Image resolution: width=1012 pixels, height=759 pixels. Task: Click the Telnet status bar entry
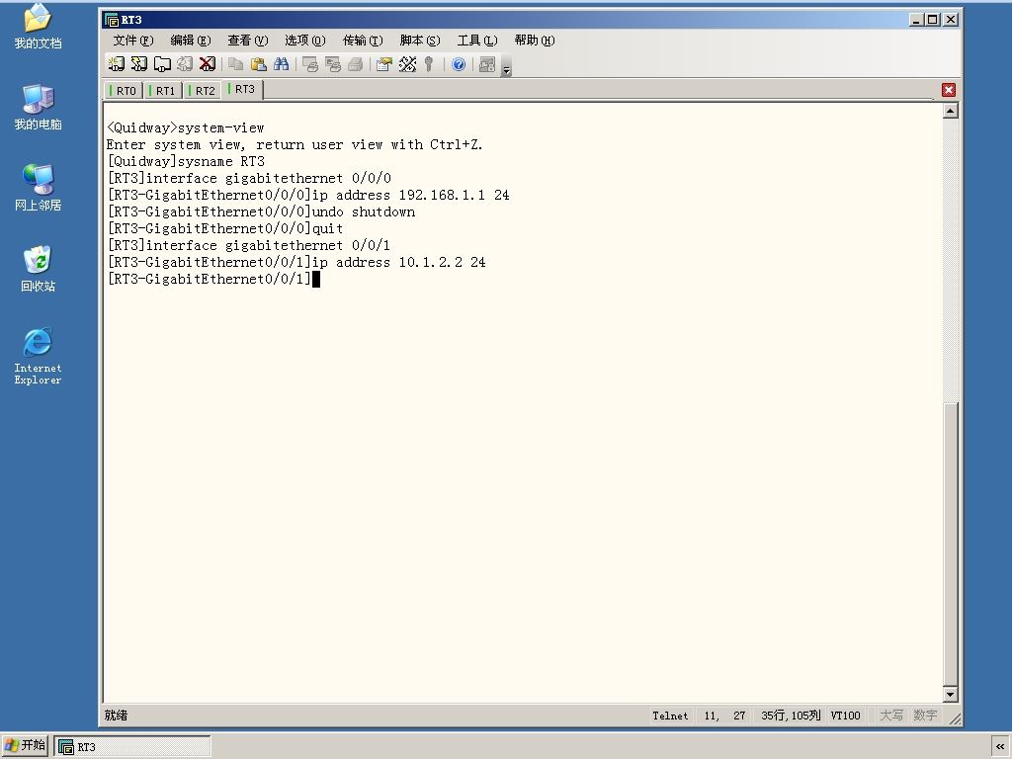670,716
